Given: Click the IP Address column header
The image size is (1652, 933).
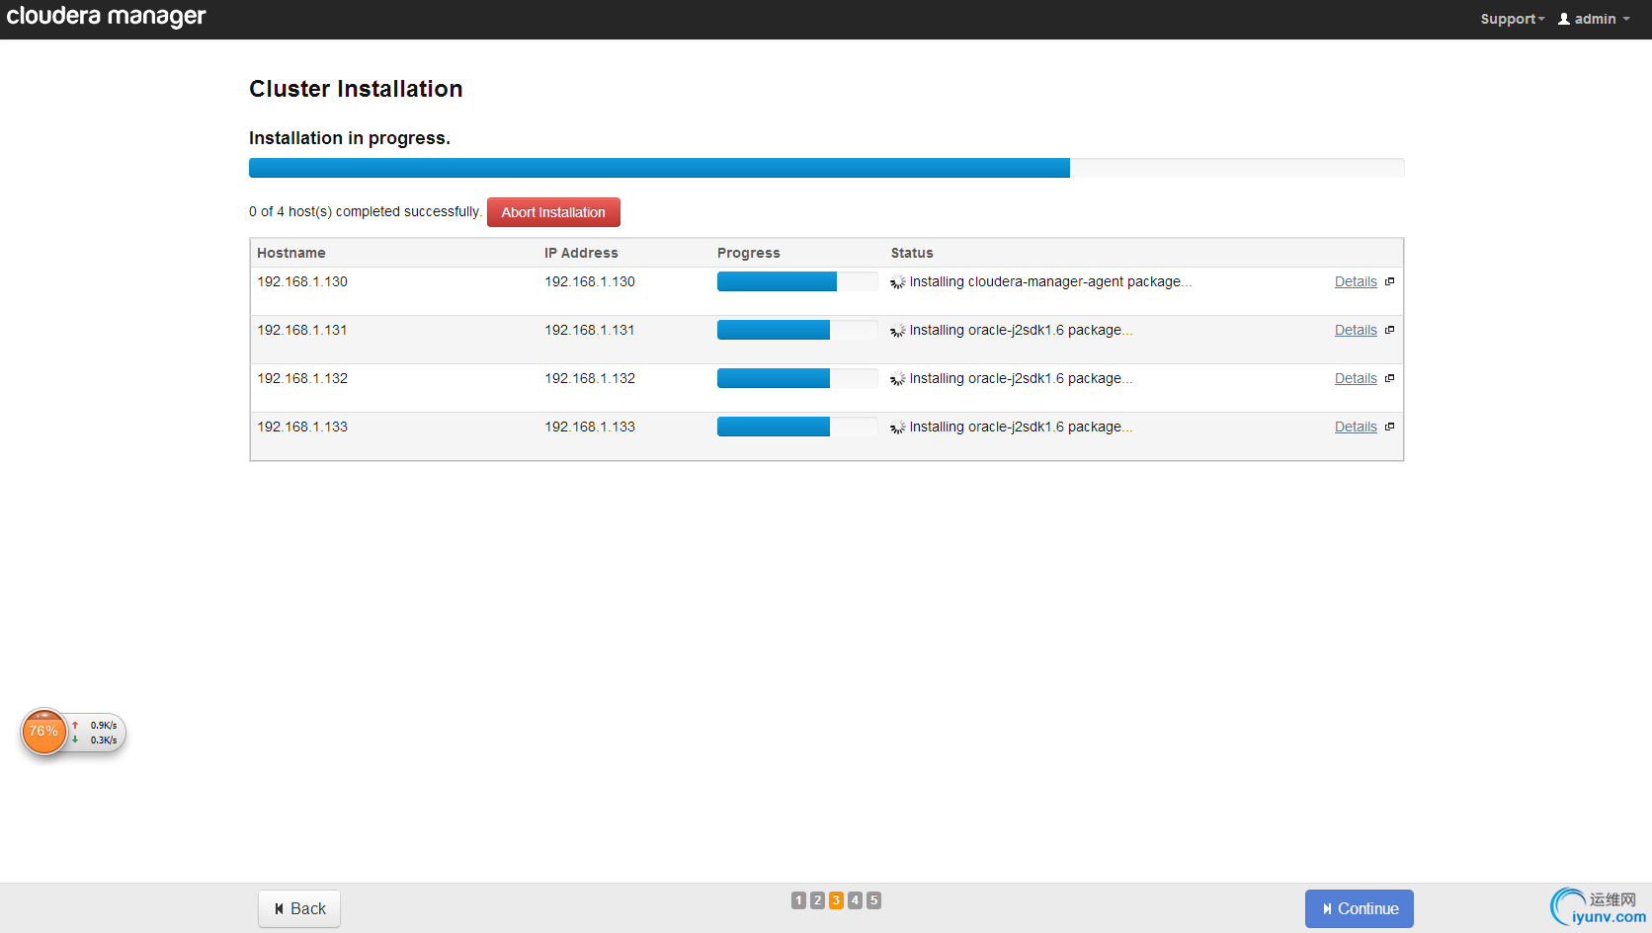Looking at the screenshot, I should coord(581,253).
